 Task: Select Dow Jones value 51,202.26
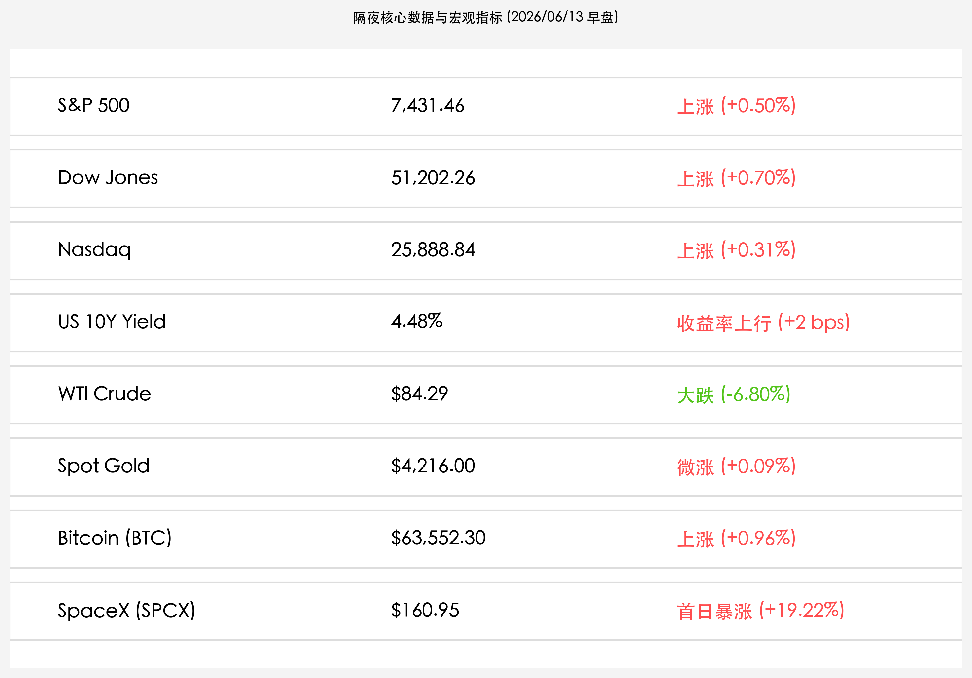(x=433, y=178)
